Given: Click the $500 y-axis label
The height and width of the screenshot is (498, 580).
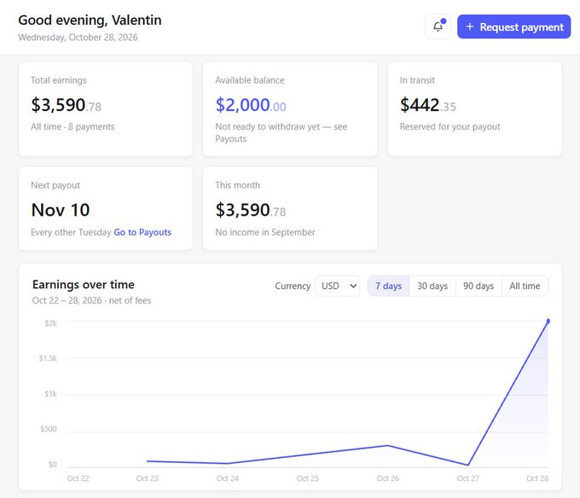Looking at the screenshot, I should click(49, 429).
